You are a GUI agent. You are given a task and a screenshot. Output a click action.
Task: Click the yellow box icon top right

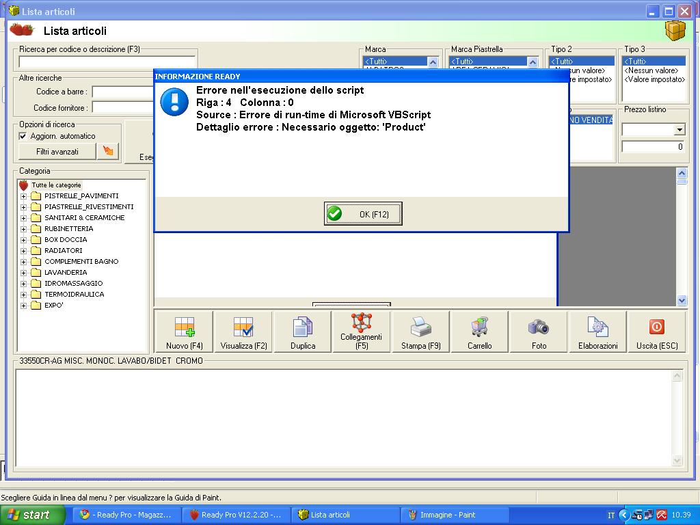point(675,30)
